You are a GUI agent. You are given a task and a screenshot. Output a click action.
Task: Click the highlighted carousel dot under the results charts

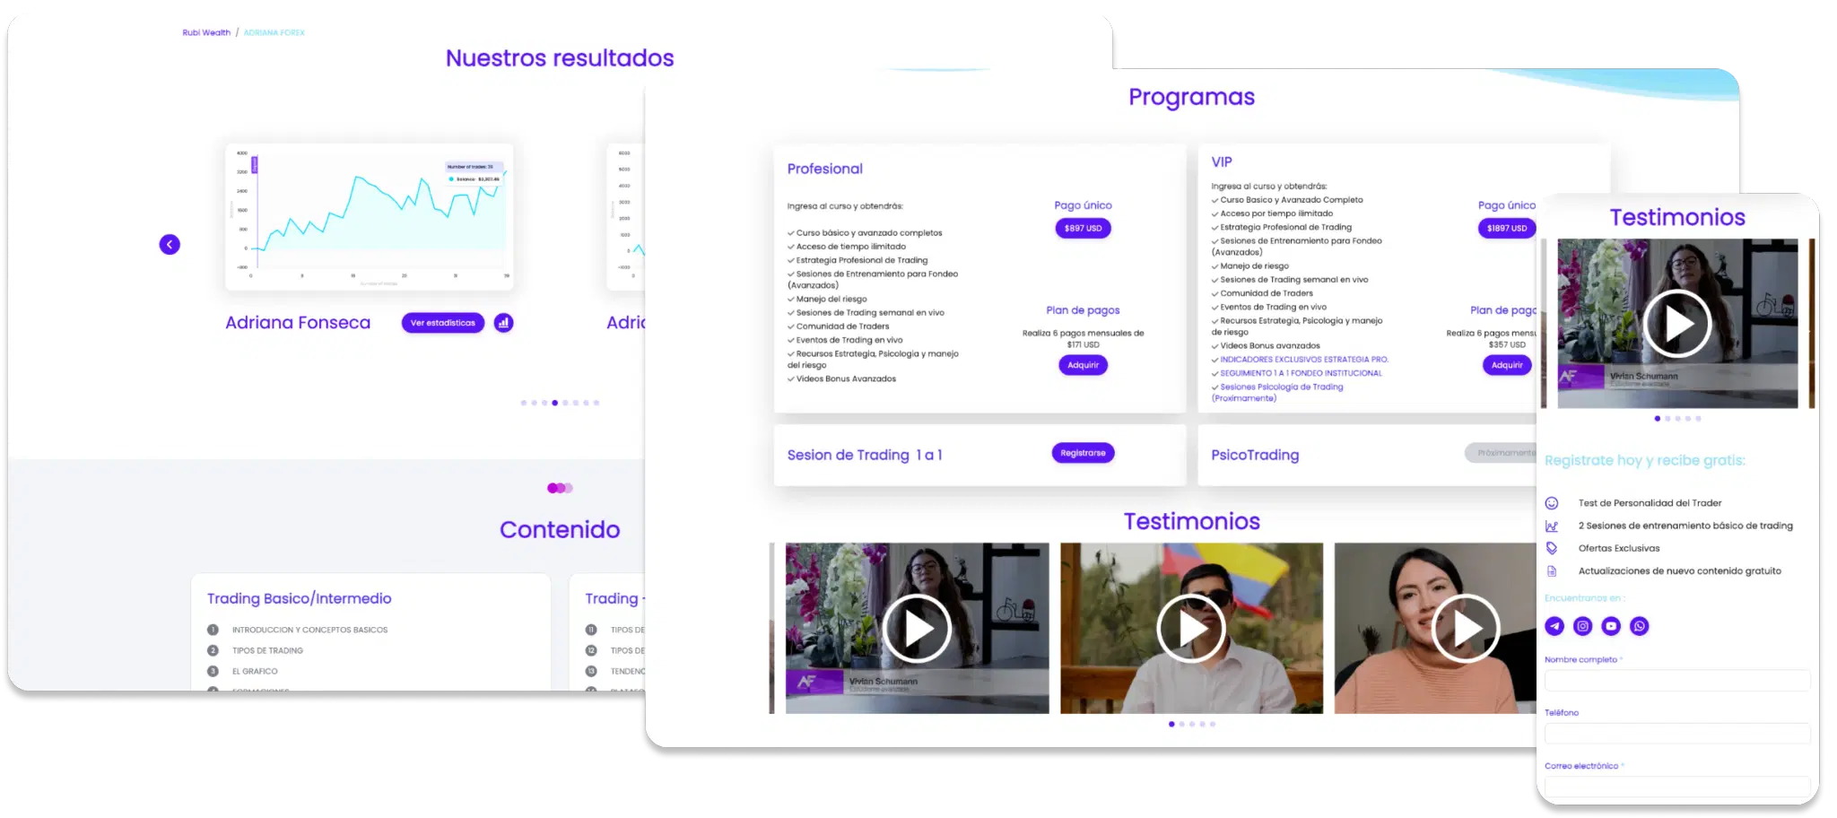[554, 403]
